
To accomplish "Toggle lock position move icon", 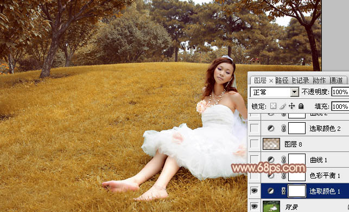I will click(x=292, y=106).
